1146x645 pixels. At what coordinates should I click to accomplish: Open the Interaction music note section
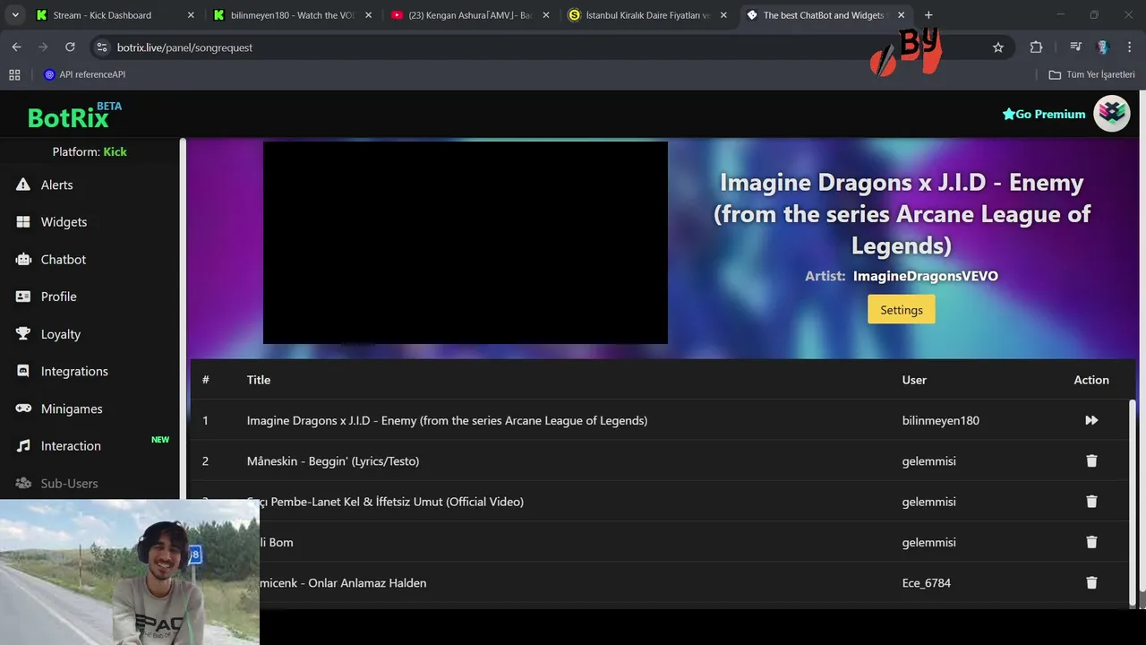pyautogui.click(x=58, y=446)
